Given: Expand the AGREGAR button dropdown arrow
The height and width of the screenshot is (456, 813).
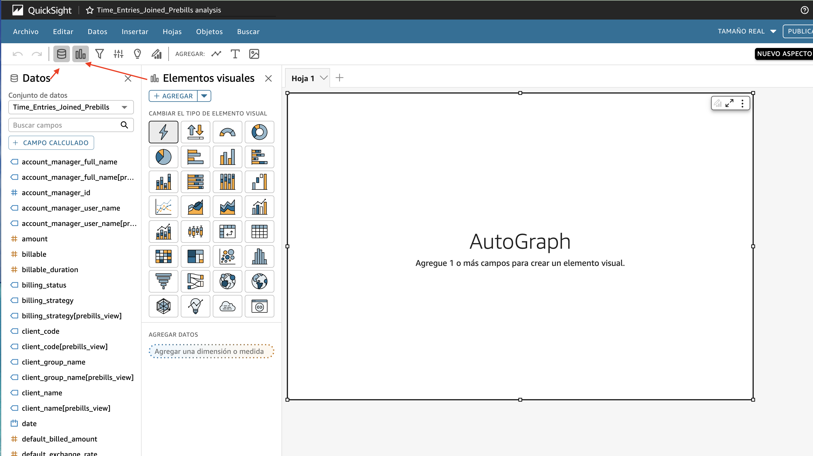Looking at the screenshot, I should point(204,96).
